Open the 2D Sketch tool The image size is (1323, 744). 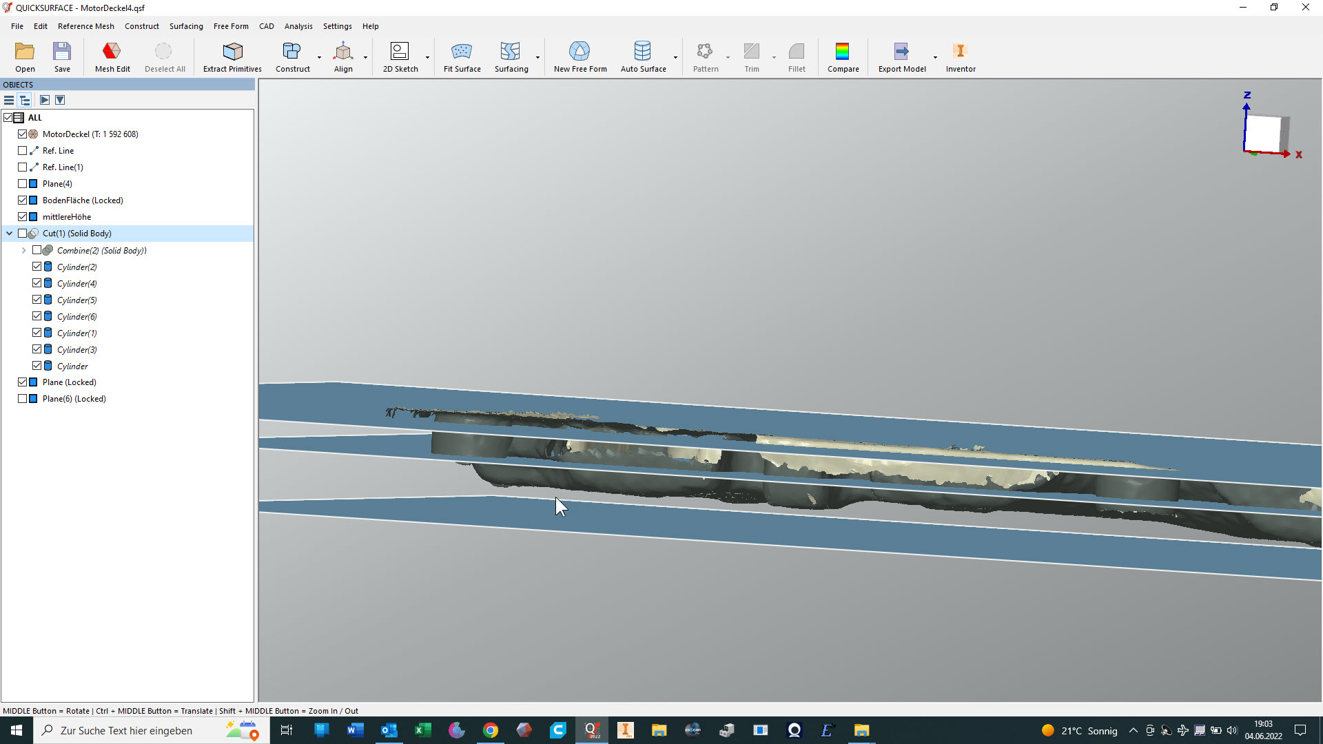400,56
